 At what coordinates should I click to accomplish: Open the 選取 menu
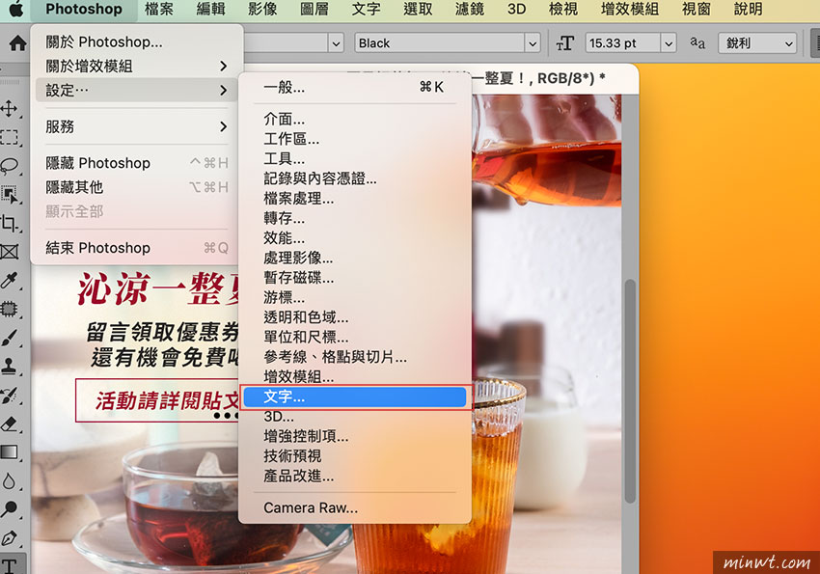[418, 9]
